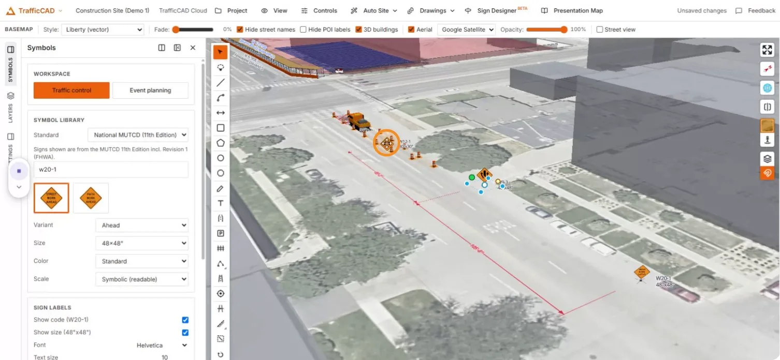Image resolution: width=780 pixels, height=360 pixels.
Task: Select the pentagon polygon tool
Action: [x=221, y=143]
